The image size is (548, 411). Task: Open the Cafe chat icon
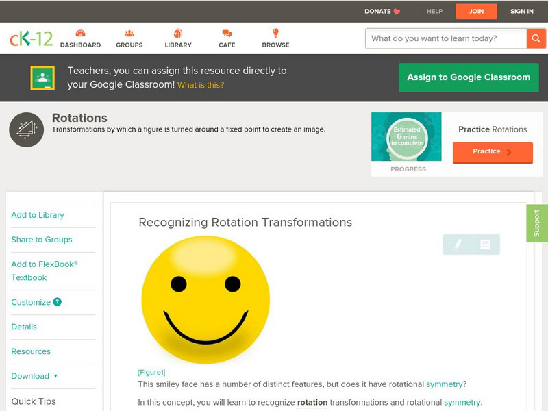227,34
